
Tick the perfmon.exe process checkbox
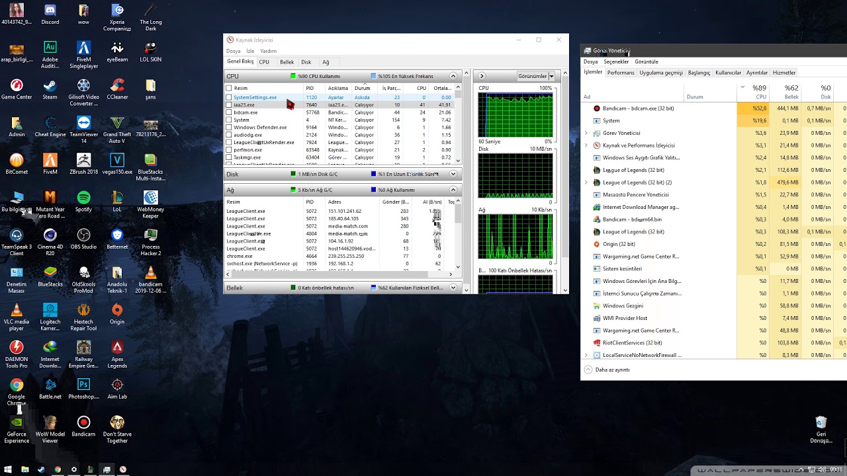229,150
